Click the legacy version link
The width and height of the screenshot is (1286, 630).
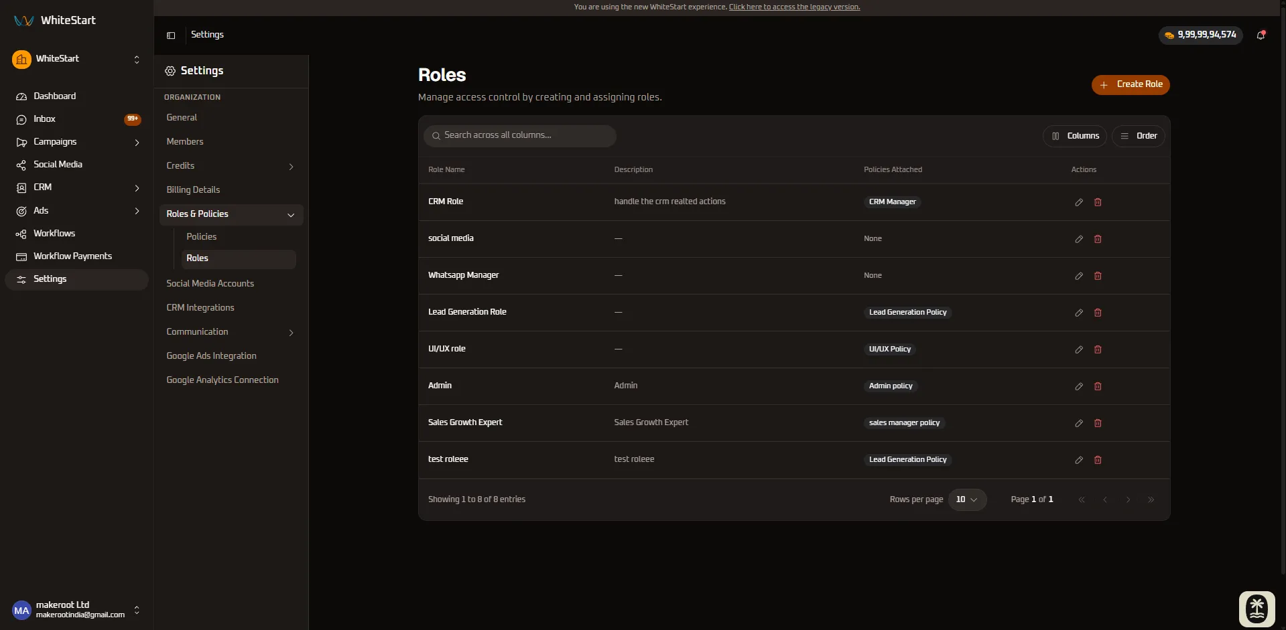[x=794, y=7]
